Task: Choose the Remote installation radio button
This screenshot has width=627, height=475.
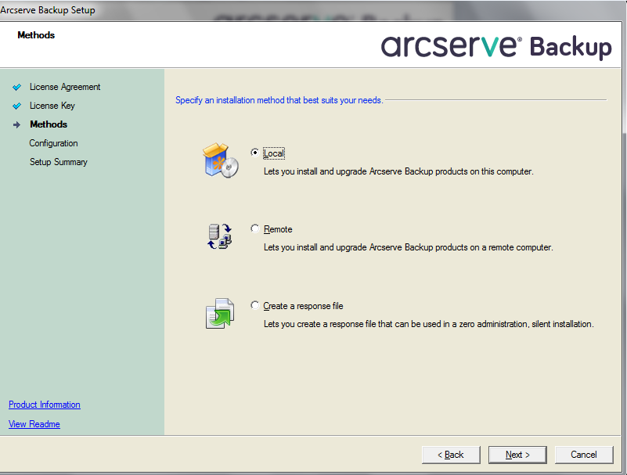Action: [x=255, y=229]
